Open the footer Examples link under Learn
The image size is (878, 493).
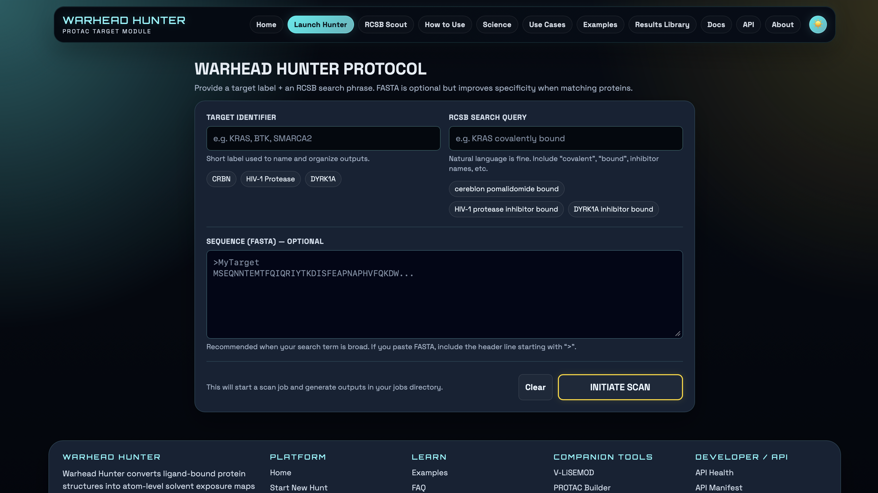[x=429, y=473]
